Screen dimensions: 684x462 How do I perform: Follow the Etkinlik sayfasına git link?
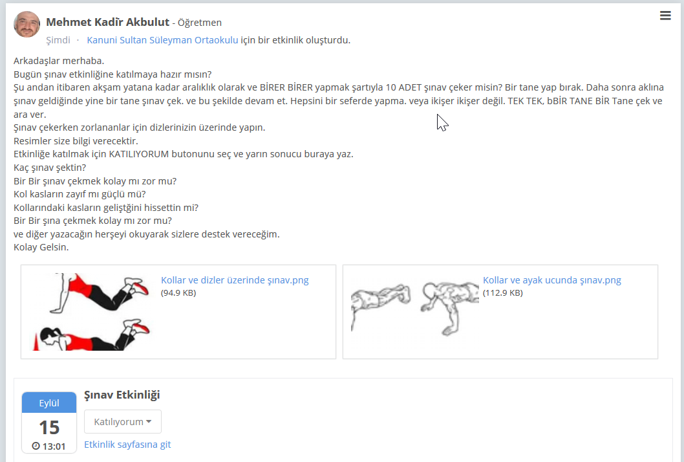point(127,445)
